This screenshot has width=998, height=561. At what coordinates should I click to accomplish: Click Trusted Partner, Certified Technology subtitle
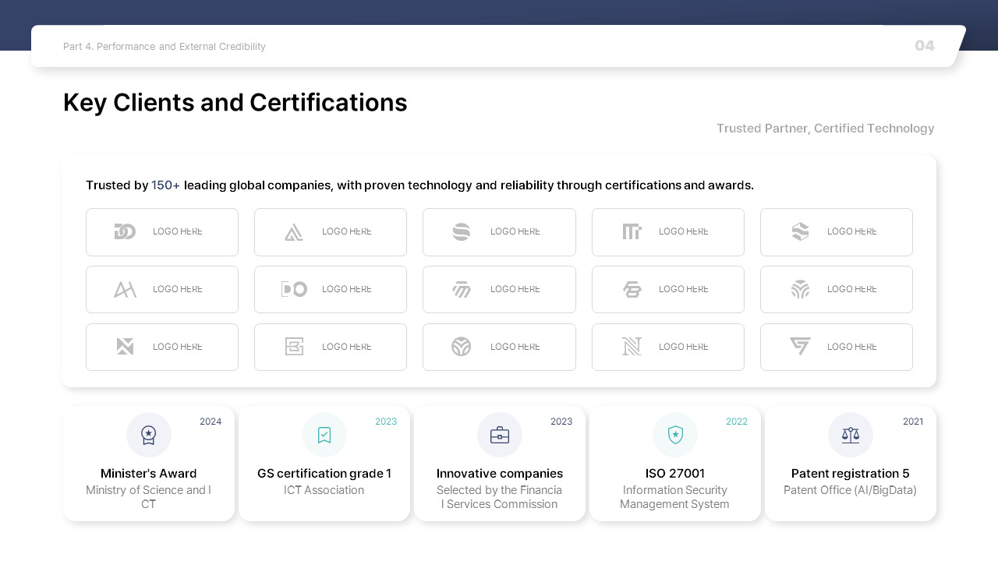click(826, 129)
